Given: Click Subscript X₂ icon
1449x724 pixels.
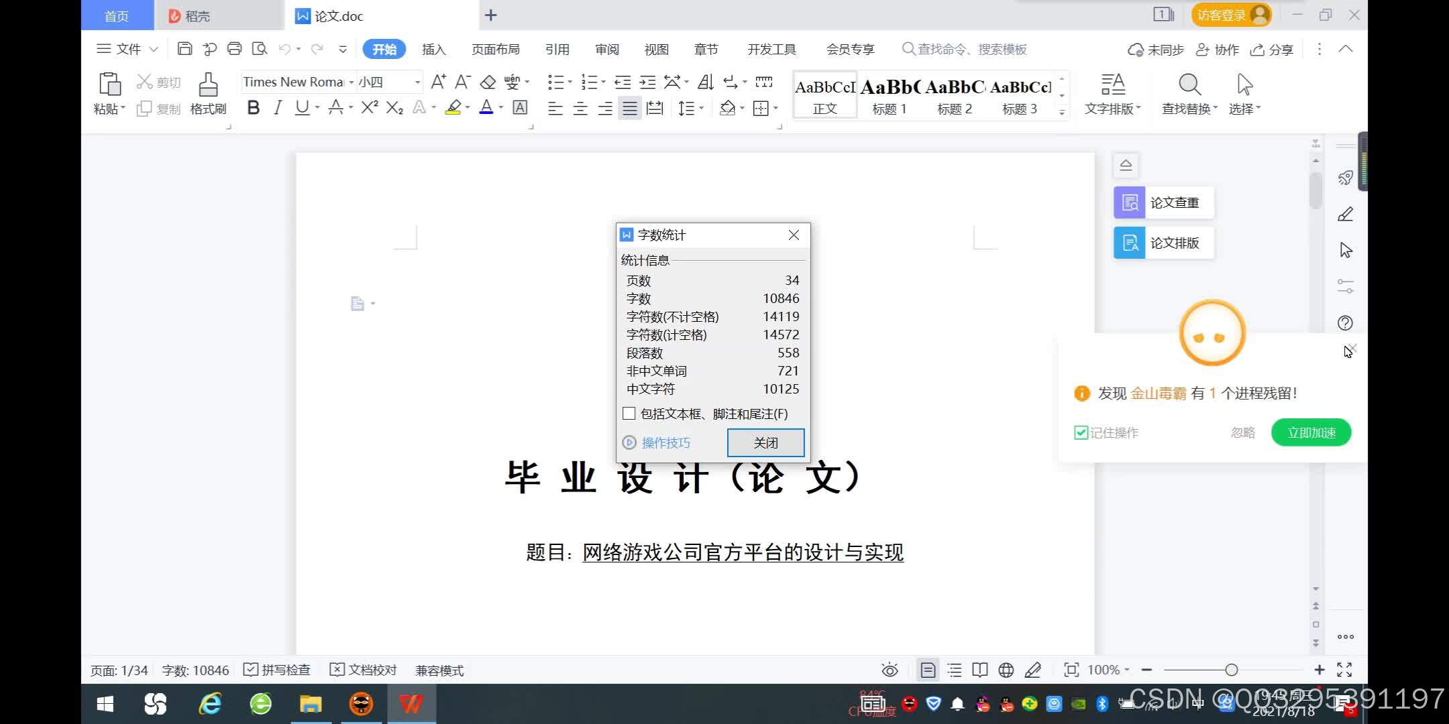Looking at the screenshot, I should click(394, 107).
